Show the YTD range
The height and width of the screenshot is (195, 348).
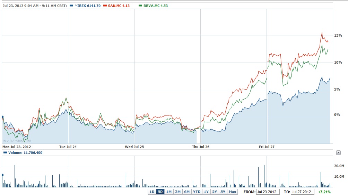(x=197, y=192)
